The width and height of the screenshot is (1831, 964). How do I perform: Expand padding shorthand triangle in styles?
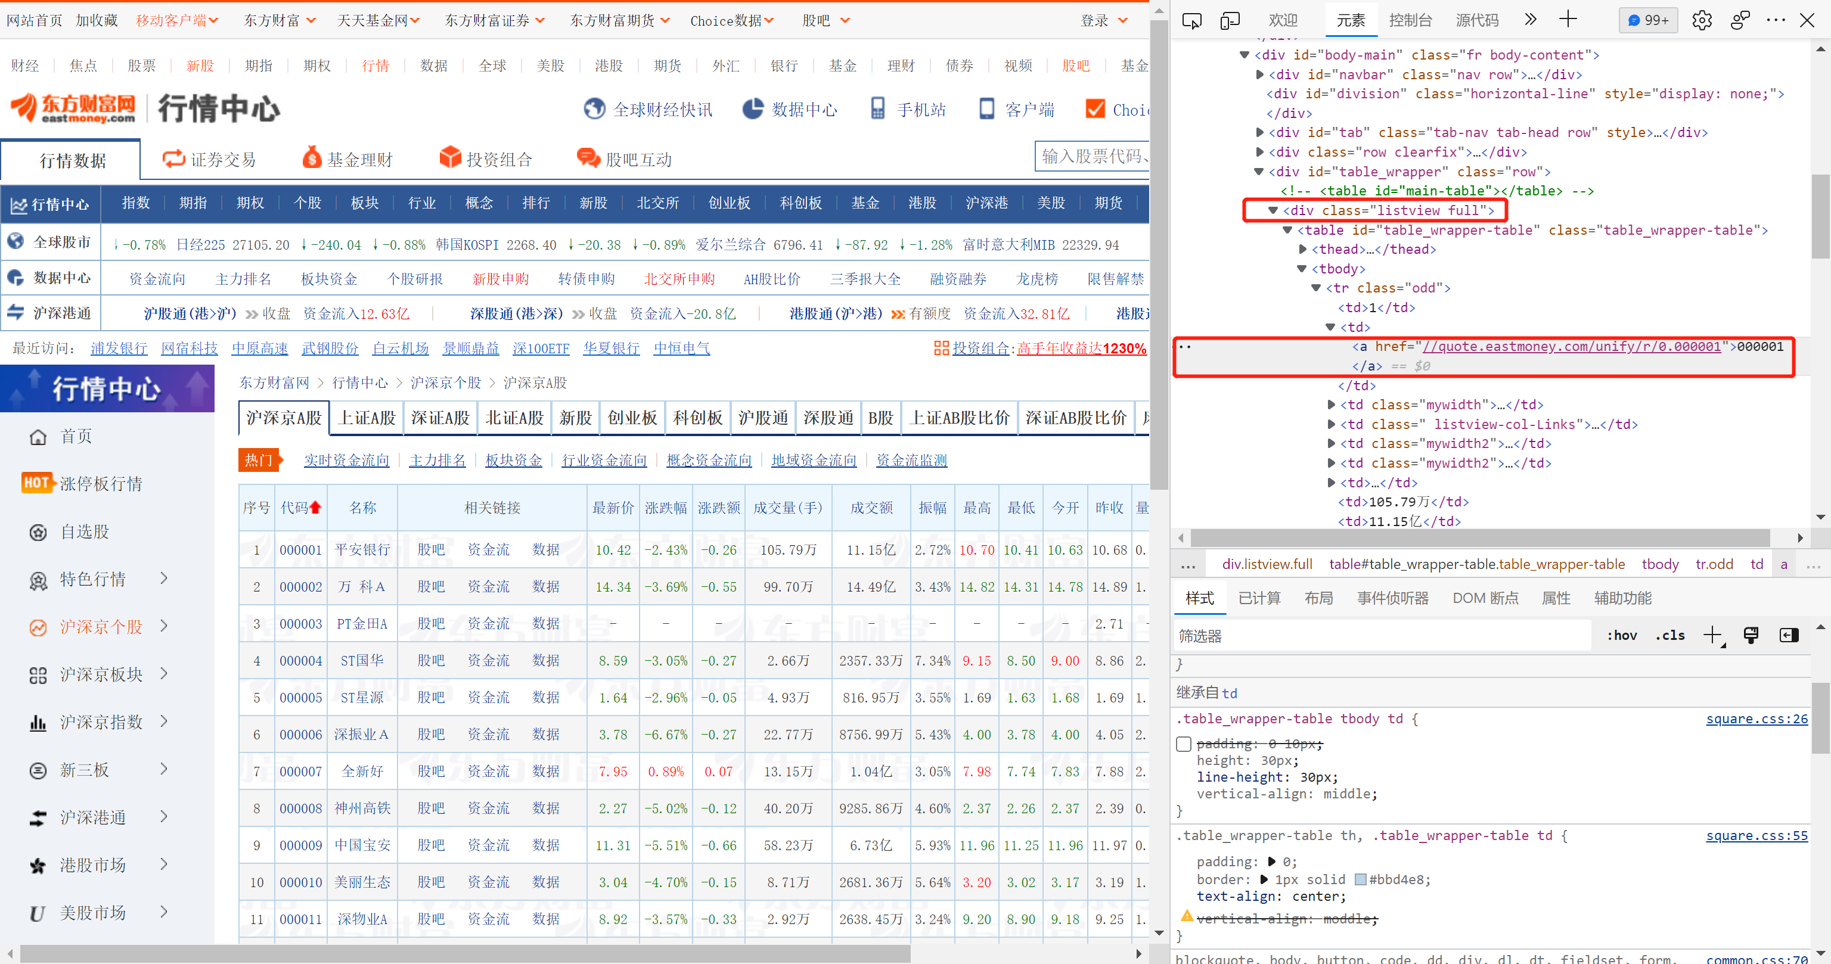tap(1273, 862)
